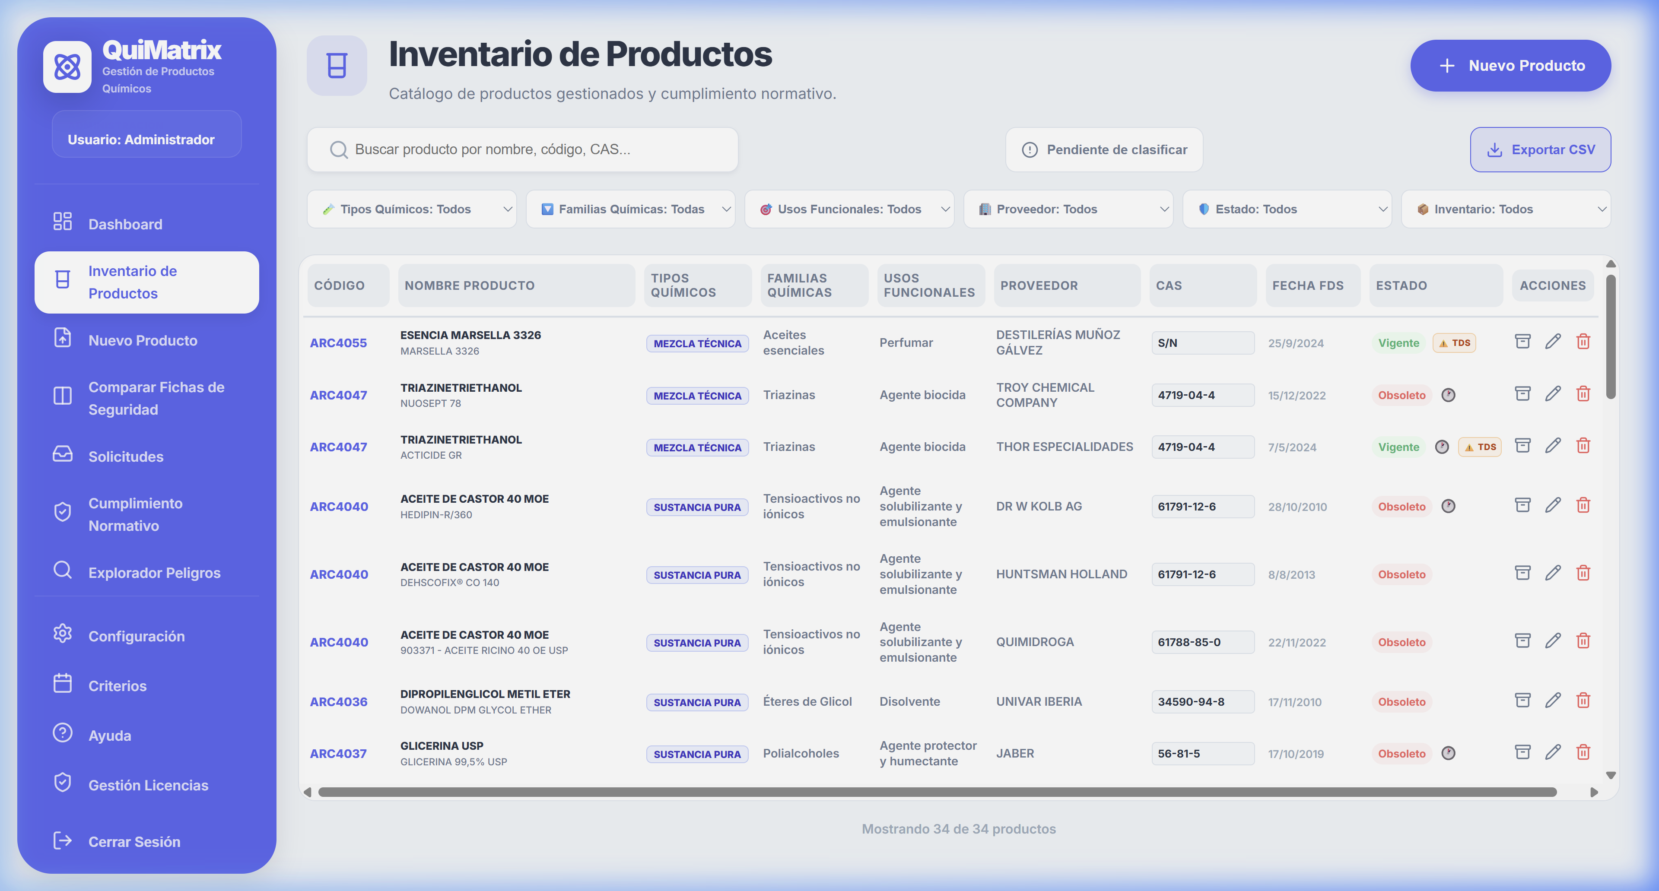The height and width of the screenshot is (891, 1659).
Task: Toggle the Pendiente de clasificar filter
Action: 1104,149
